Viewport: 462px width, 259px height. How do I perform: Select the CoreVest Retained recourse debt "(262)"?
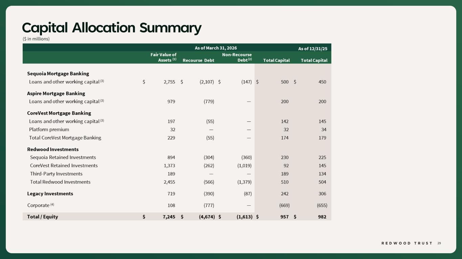[x=209, y=166]
